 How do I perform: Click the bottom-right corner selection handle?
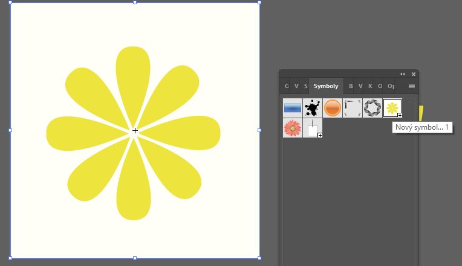point(259,258)
